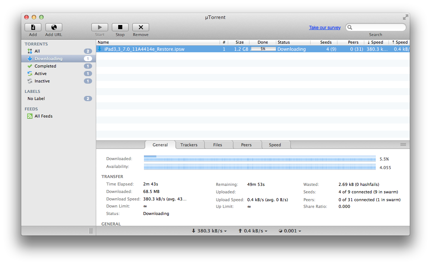Sort by download Speed column header

click(x=377, y=42)
